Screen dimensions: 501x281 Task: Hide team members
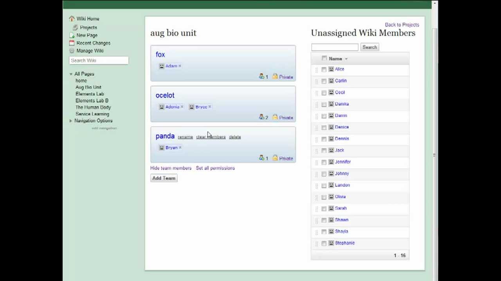(171, 168)
